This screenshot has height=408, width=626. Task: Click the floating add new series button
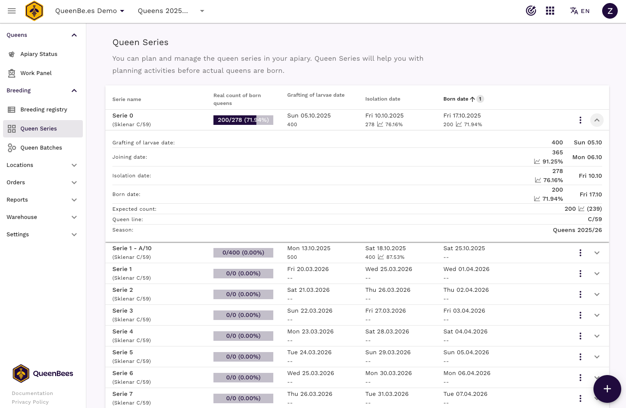(607, 389)
